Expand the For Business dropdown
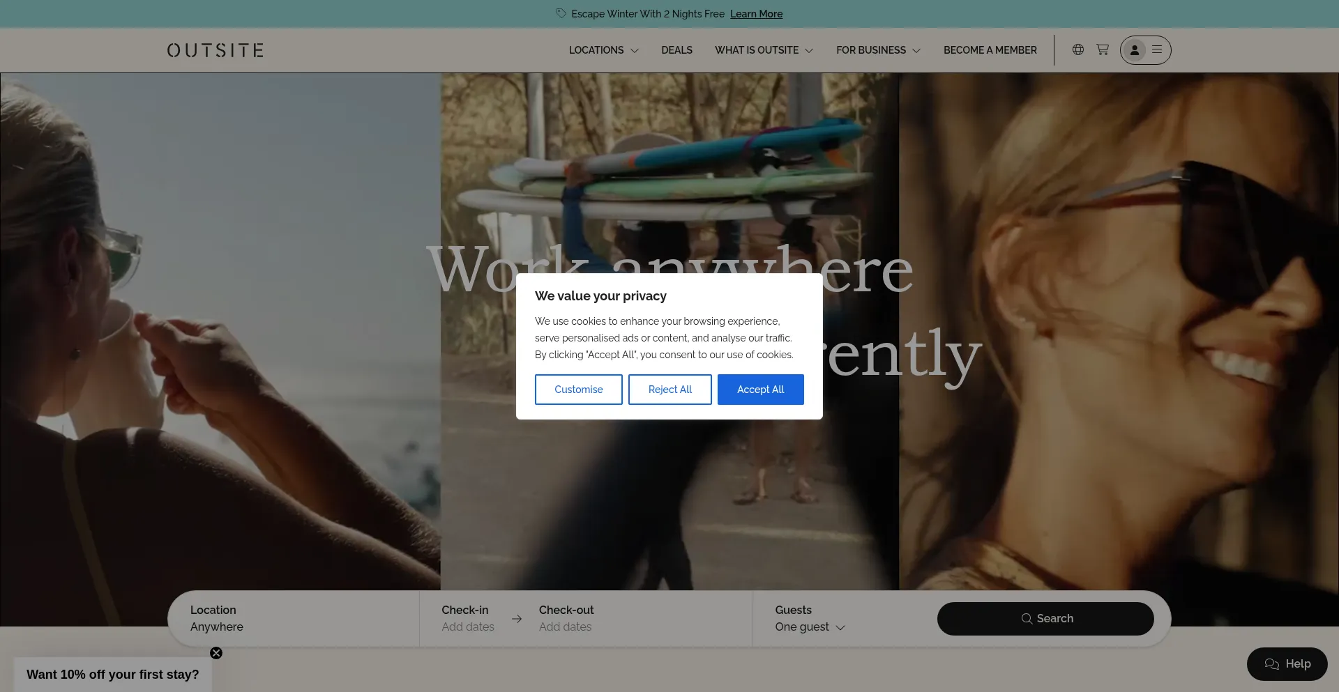The width and height of the screenshot is (1339, 692). point(878,50)
